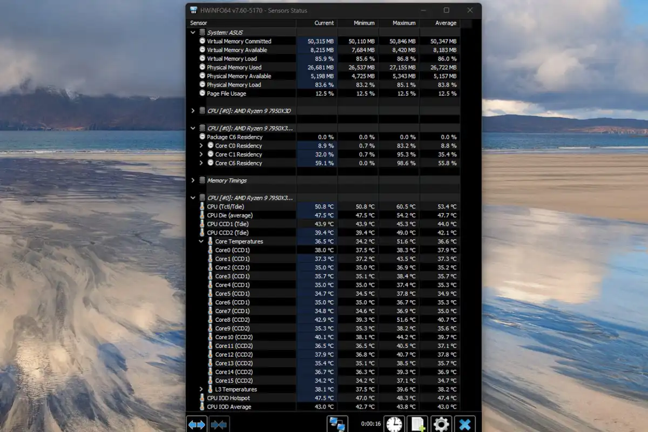The image size is (648, 432).
Task: Expand the L3 Temperatures row
Action: click(x=201, y=389)
